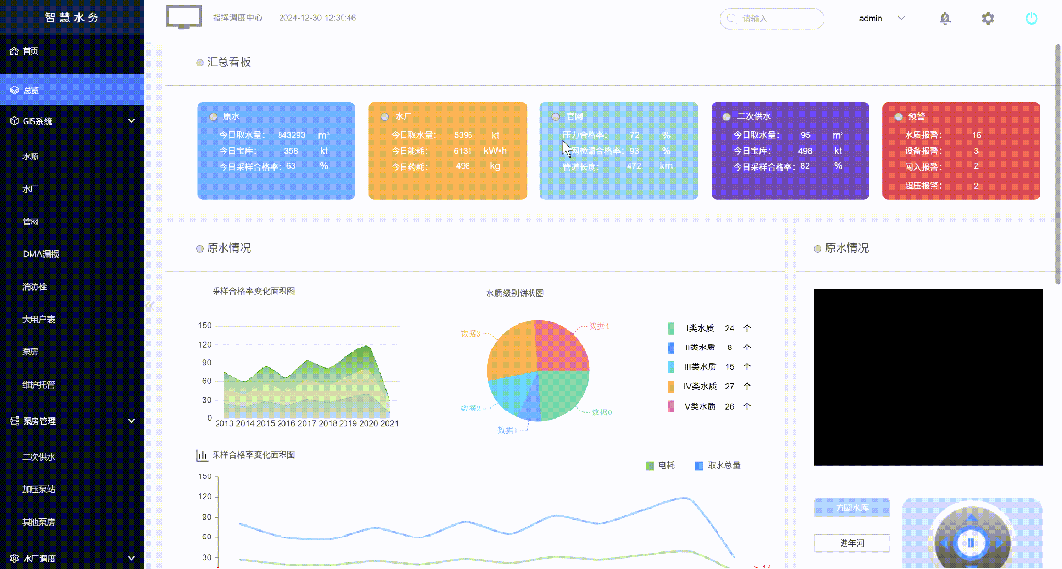1062x569 pixels.
Task: Click the 汇总看板 section heading
Action: 229,62
